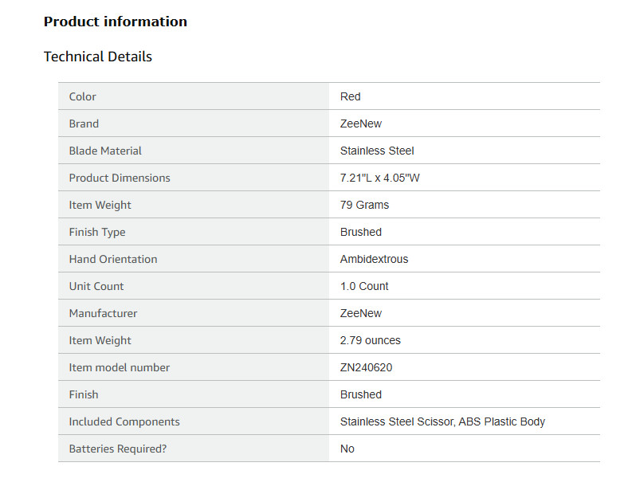This screenshot has width=632, height=490.
Task: Select the Included Components label
Action: point(124,421)
